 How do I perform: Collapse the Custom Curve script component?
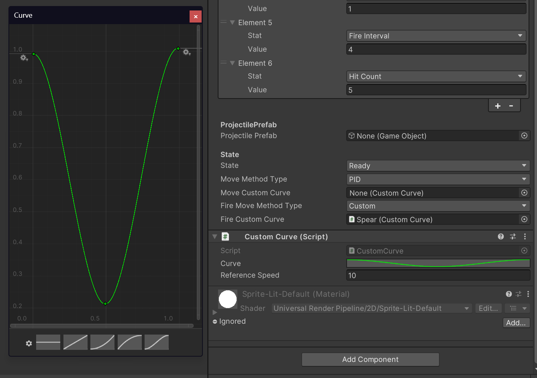[x=215, y=237]
